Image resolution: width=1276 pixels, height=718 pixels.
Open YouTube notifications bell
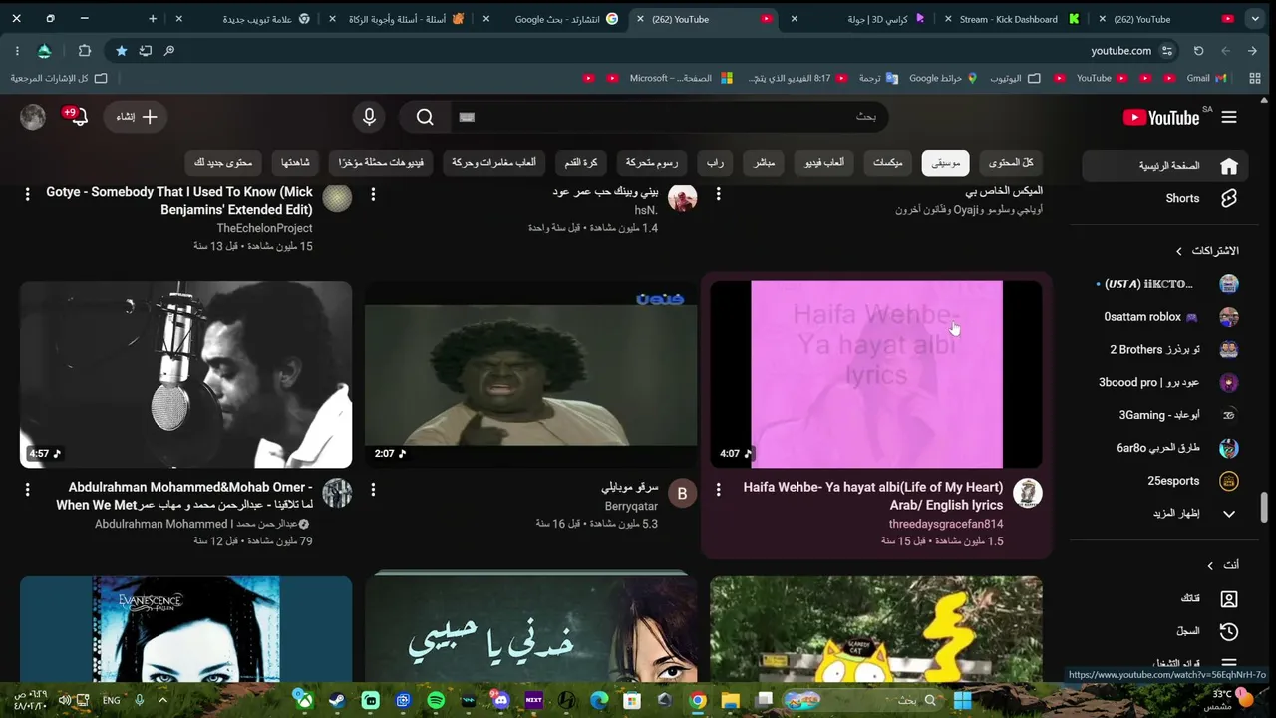78,117
